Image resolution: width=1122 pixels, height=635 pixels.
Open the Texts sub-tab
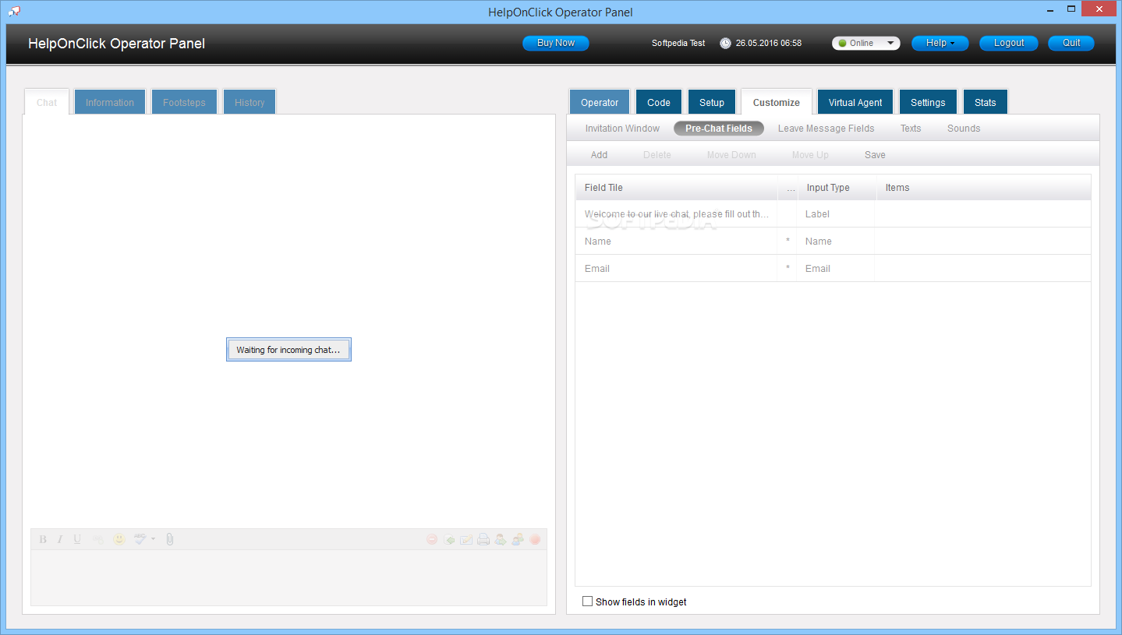pyautogui.click(x=911, y=129)
